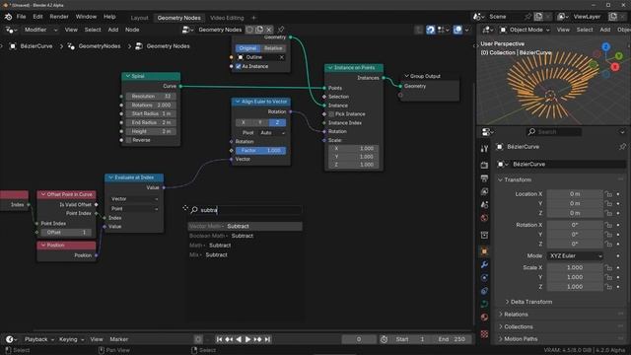Select Original mode button

coord(247,48)
